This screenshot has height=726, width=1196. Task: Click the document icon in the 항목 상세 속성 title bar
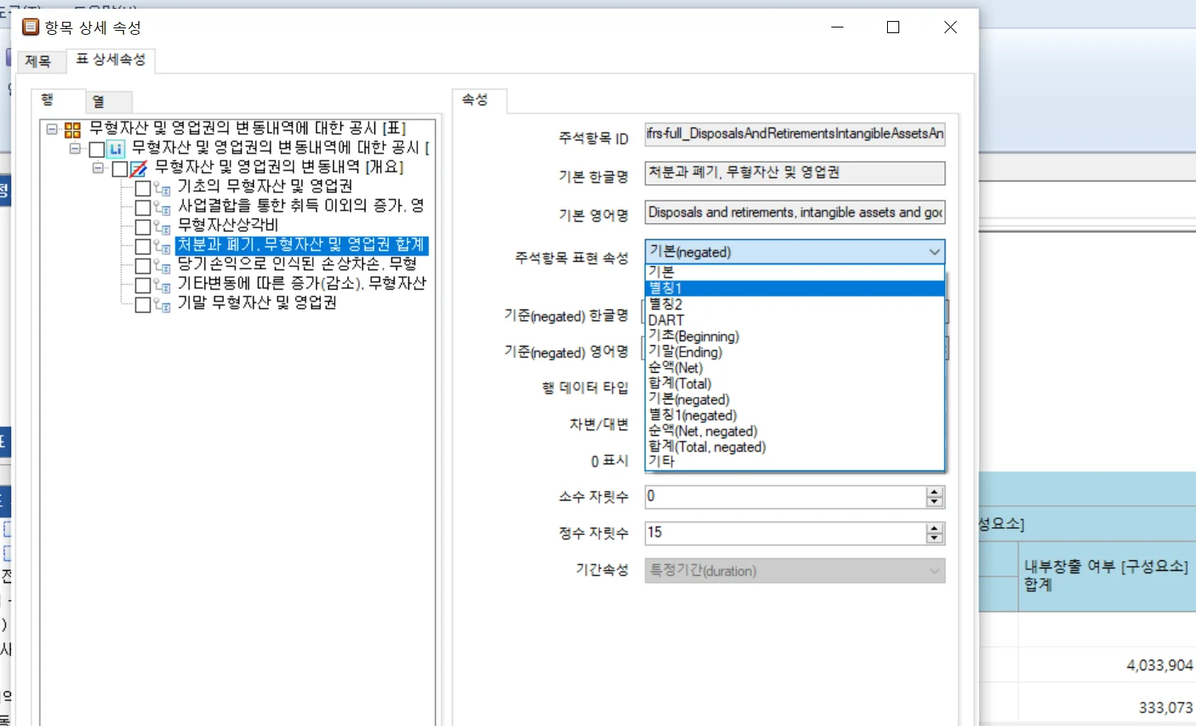(x=30, y=27)
